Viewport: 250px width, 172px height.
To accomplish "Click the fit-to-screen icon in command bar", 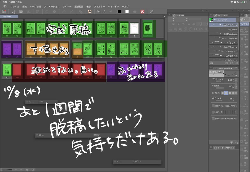I will 151,12.
